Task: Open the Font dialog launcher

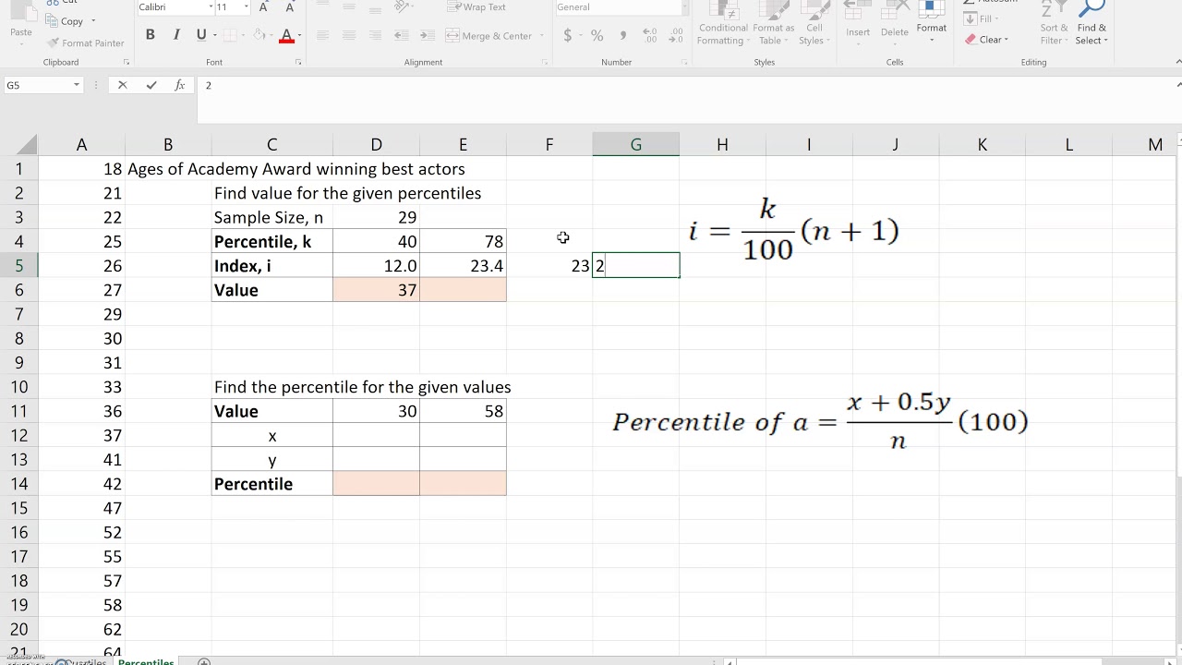Action: pyautogui.click(x=298, y=62)
